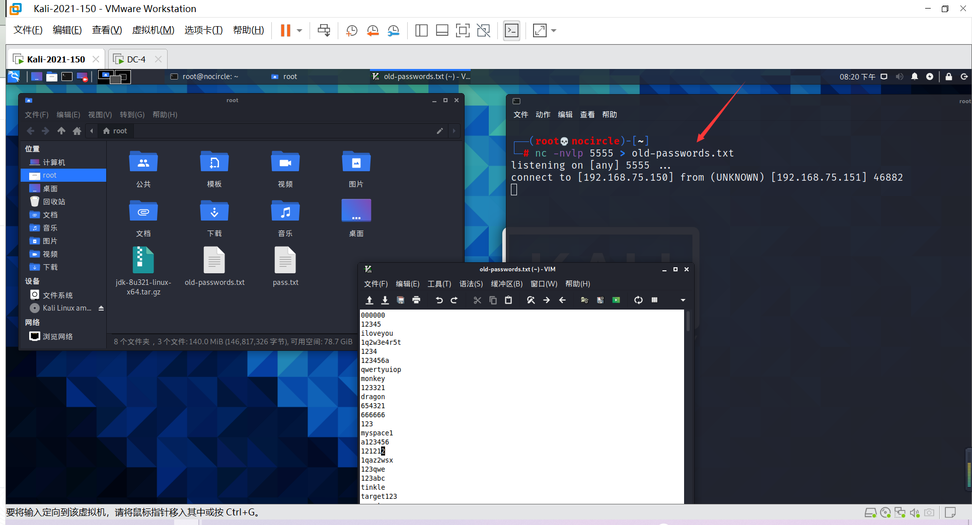Image resolution: width=972 pixels, height=525 pixels.
Task: Select 回收站 in the places sidebar
Action: click(63, 201)
